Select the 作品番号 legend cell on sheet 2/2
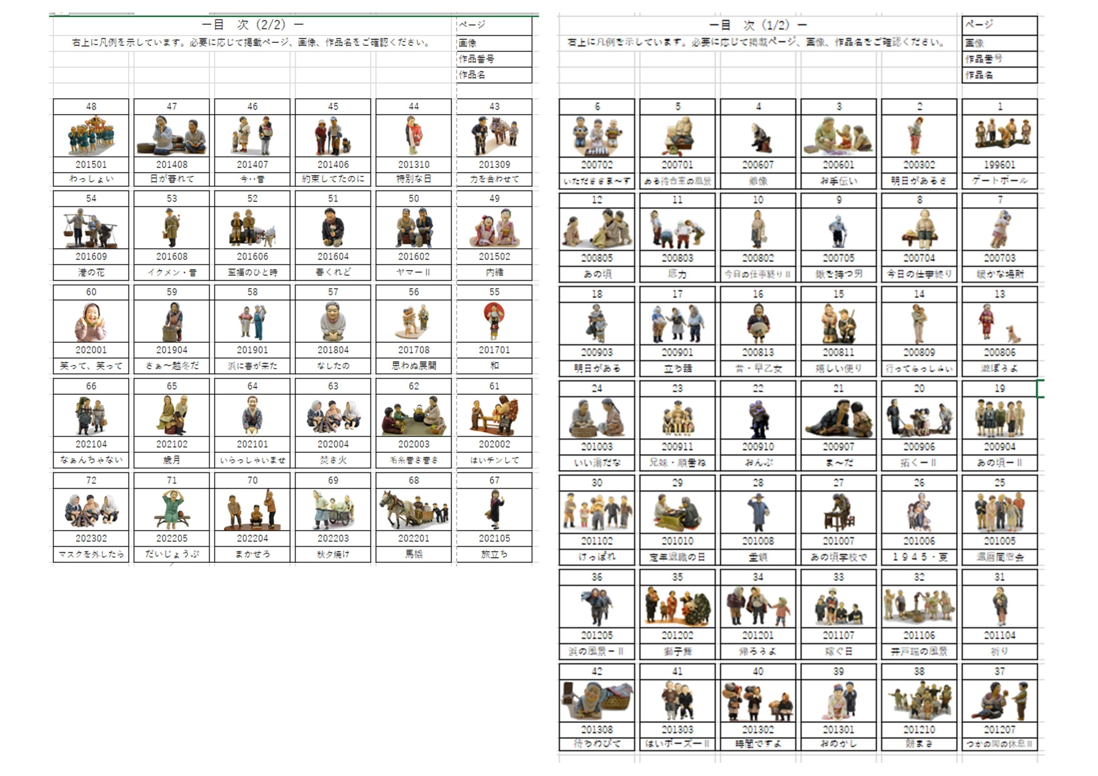 [x=494, y=59]
